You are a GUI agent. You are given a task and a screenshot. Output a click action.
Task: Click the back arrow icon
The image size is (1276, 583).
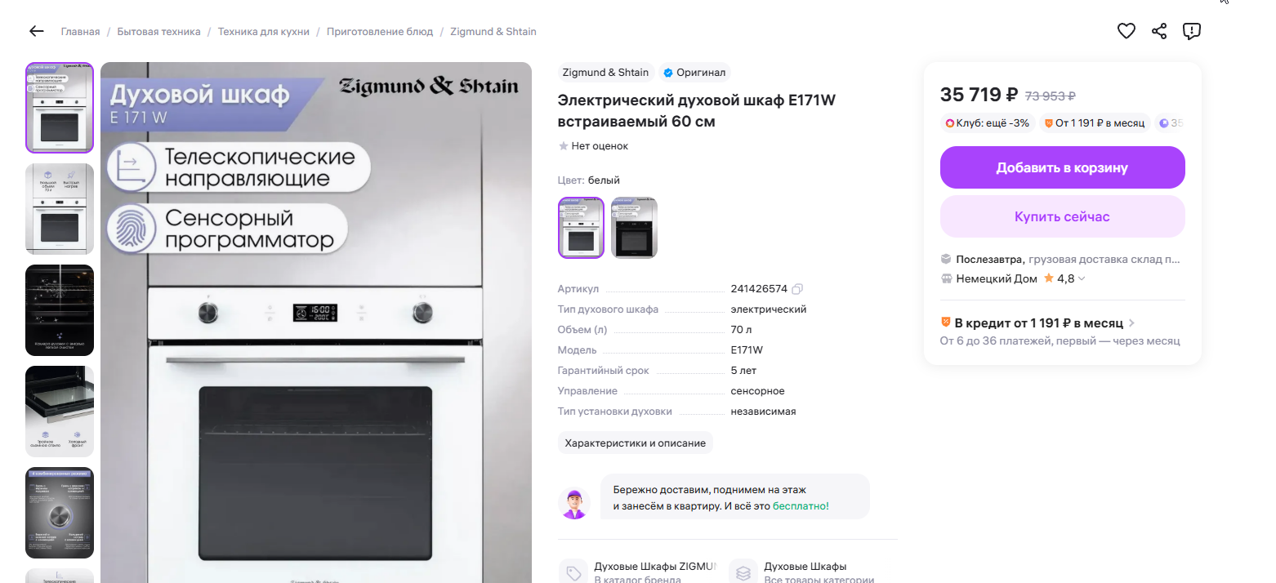[36, 32]
